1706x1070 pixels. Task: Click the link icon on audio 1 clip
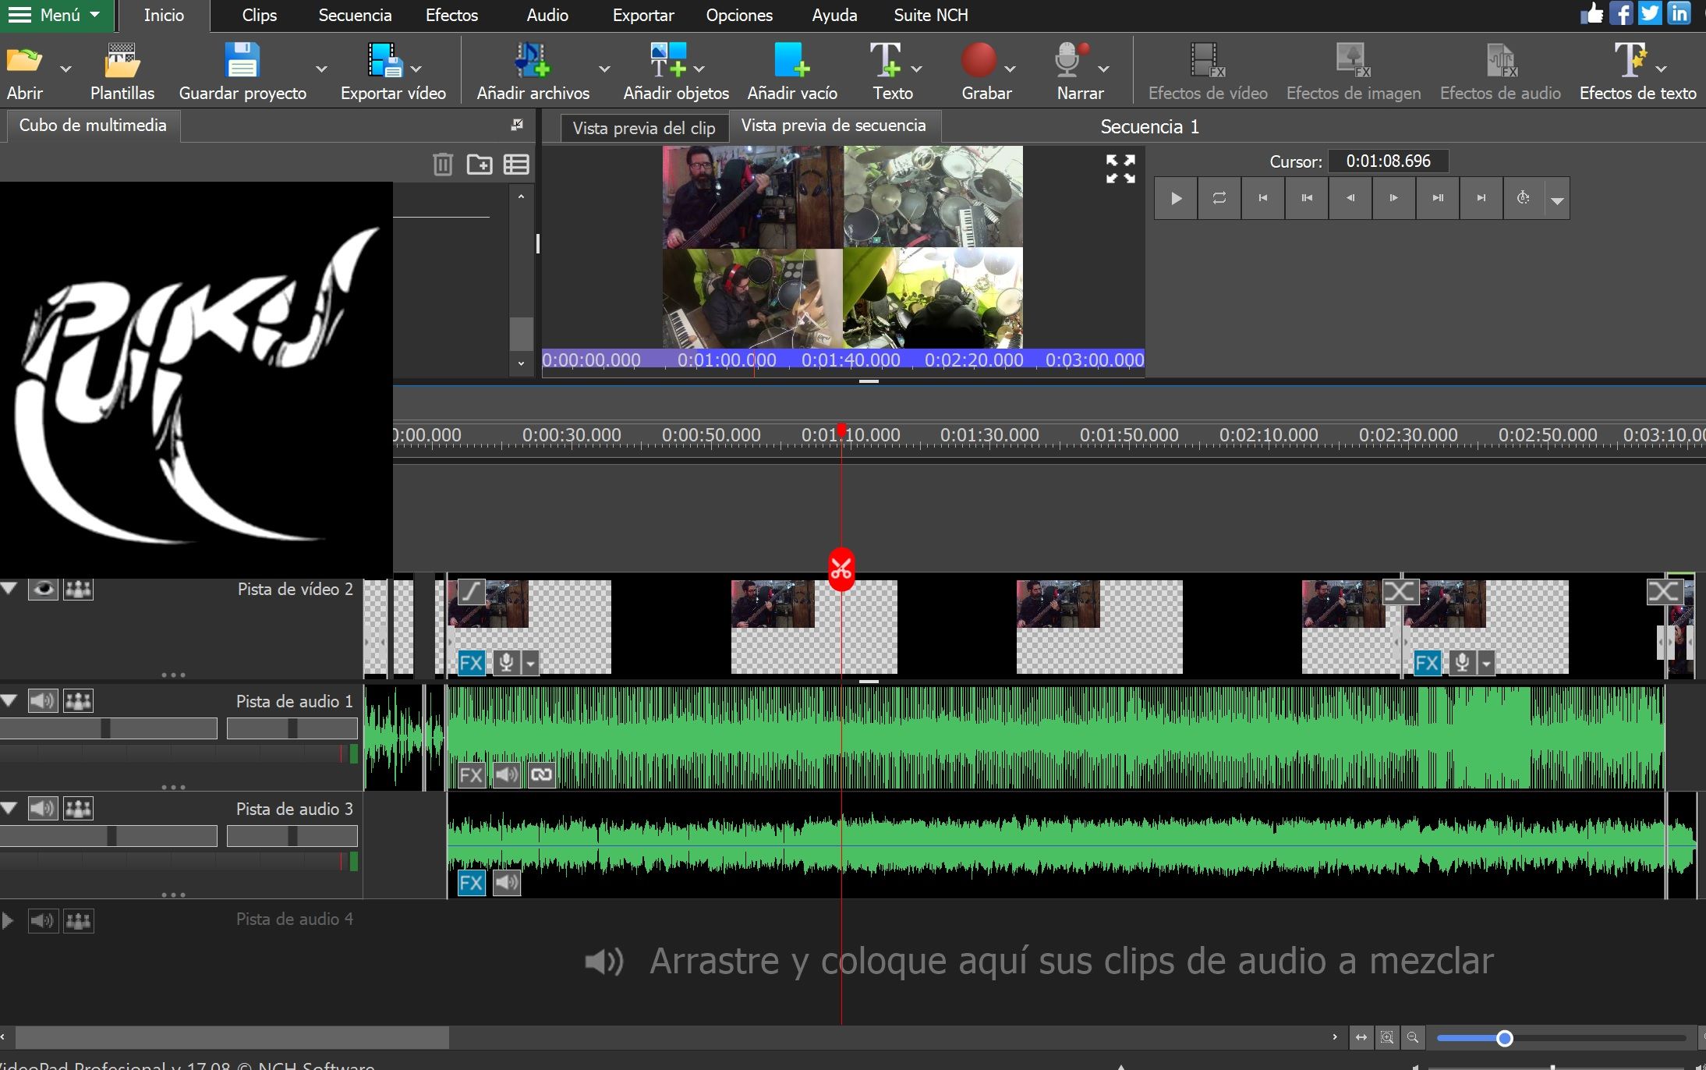(x=541, y=774)
